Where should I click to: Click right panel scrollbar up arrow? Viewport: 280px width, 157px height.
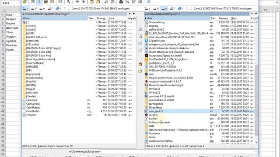256,22
